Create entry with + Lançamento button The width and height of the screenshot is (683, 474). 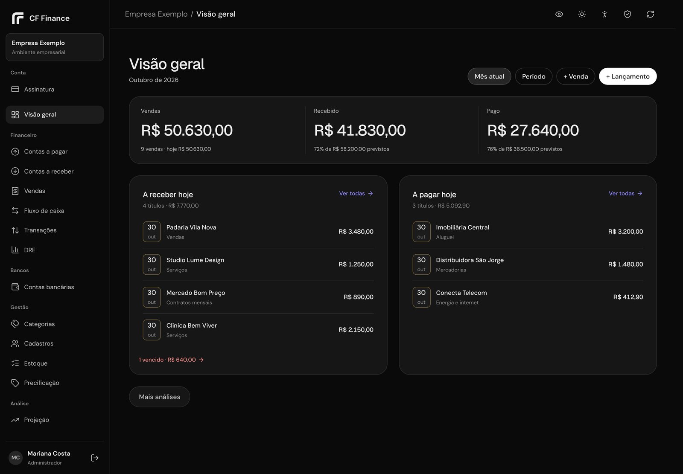click(x=628, y=76)
